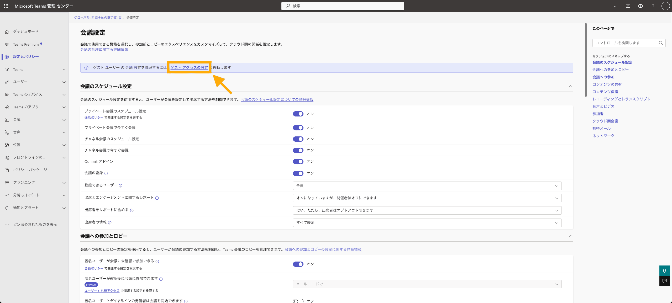Click the ダッシュボード home icon
Image resolution: width=672 pixels, height=303 pixels.
pos(7,32)
